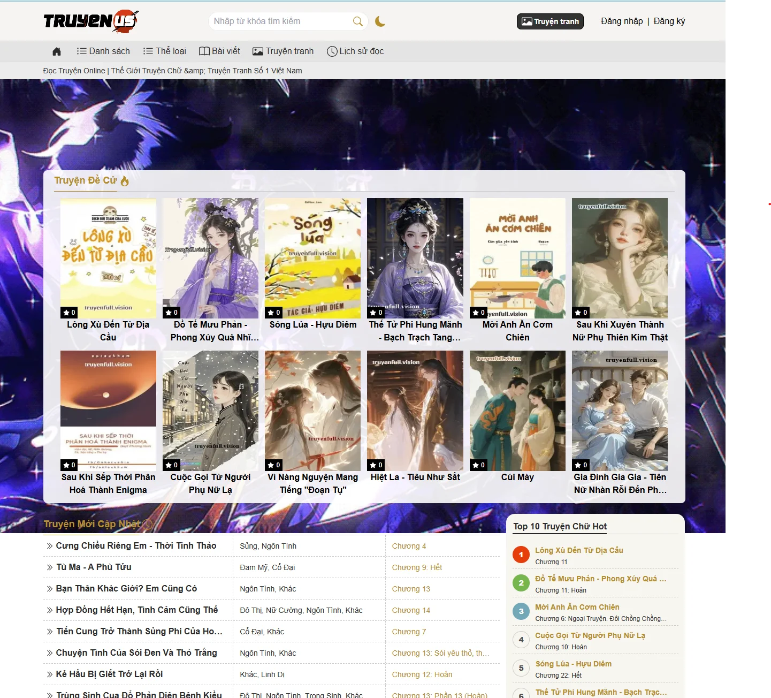
Task: Click the fire icon next to Truyện Đề Cử
Action: (x=125, y=181)
